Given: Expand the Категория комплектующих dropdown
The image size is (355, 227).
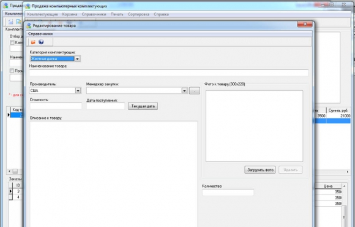Looking at the screenshot, I should (77, 59).
